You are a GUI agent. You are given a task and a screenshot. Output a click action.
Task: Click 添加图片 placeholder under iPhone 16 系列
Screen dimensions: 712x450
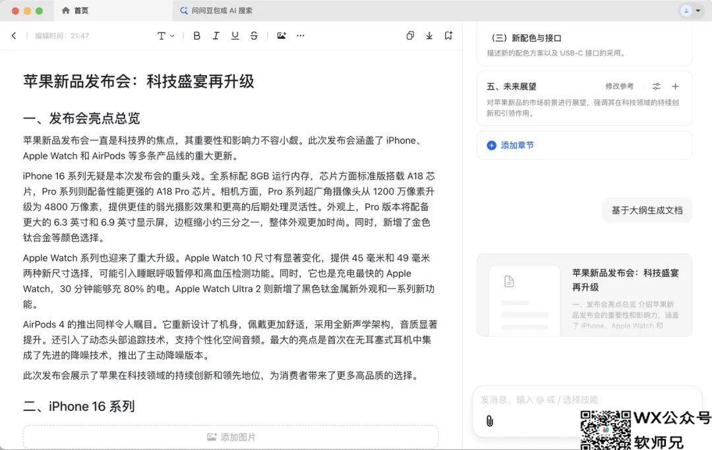click(231, 437)
